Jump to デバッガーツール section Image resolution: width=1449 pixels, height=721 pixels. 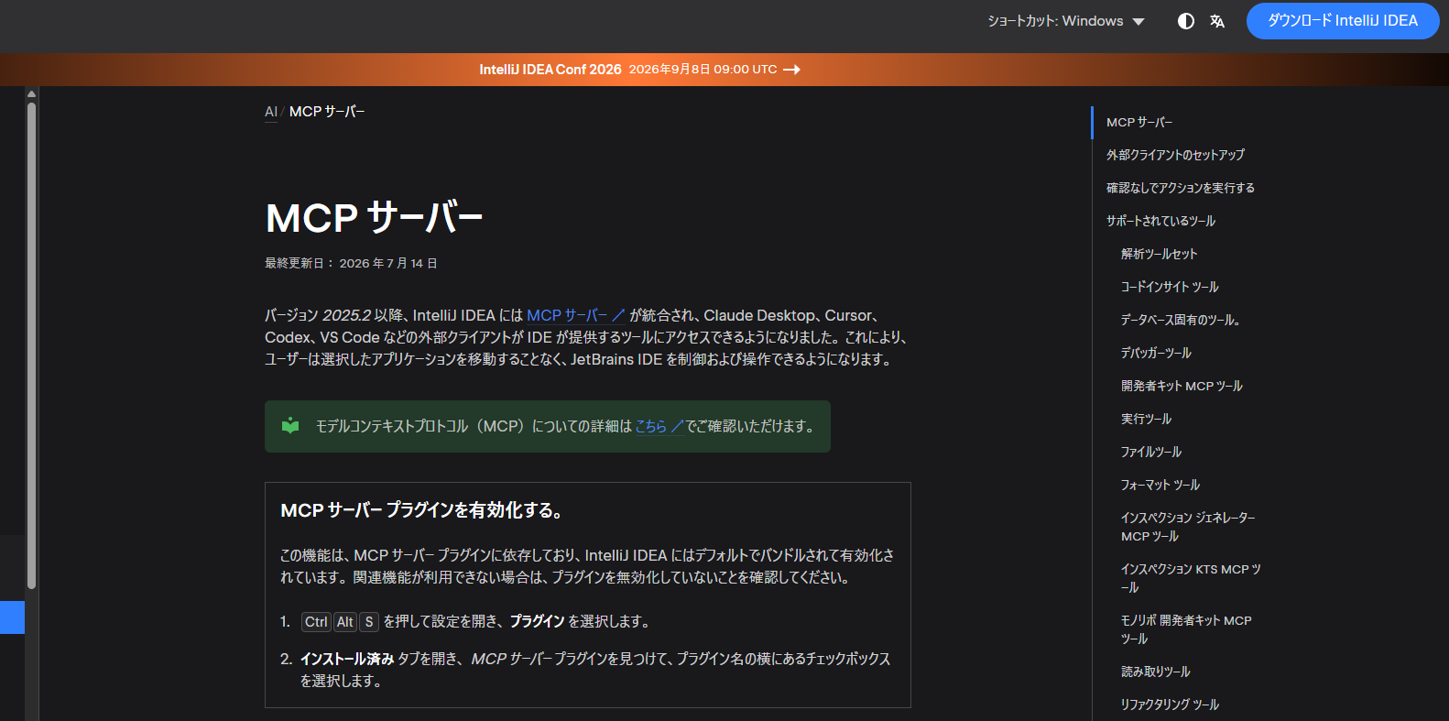click(x=1156, y=354)
